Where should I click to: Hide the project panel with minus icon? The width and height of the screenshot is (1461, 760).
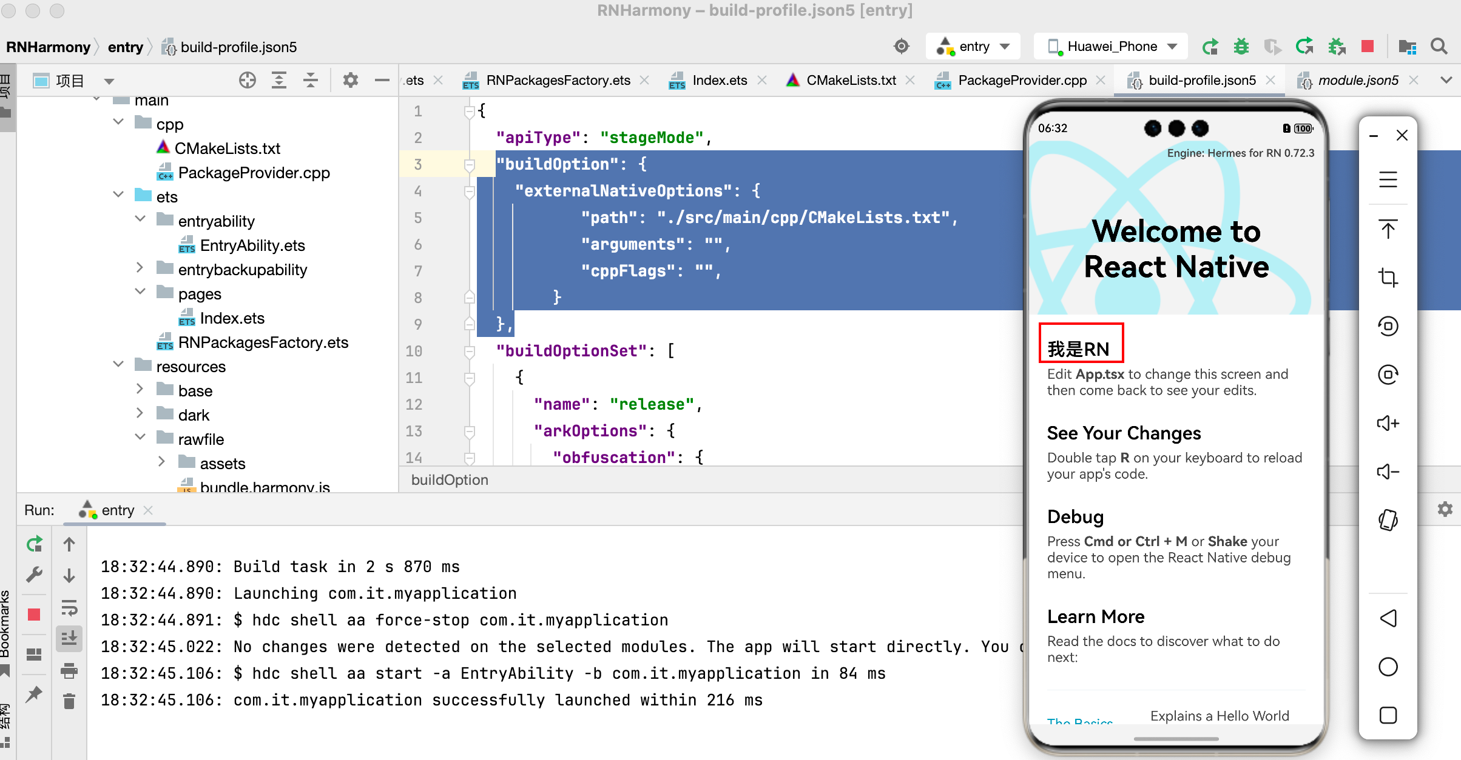coord(382,80)
